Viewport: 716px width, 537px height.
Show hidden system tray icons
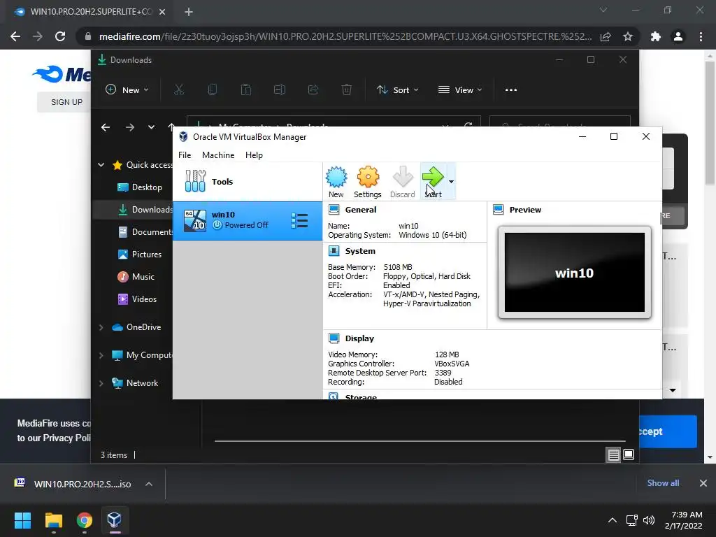[x=613, y=520]
